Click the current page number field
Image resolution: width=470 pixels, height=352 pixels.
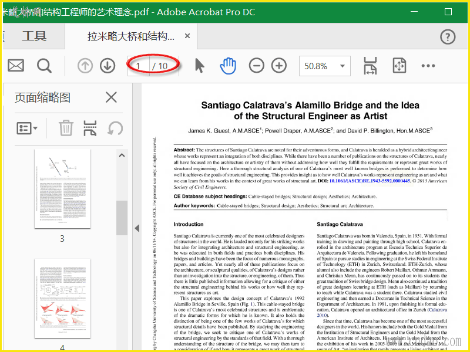coord(139,66)
